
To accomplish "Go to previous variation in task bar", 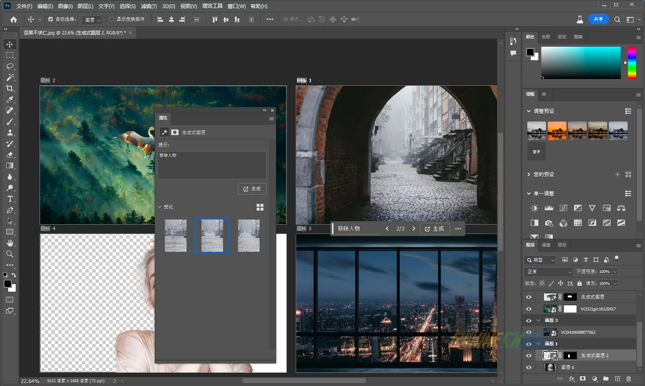I will pyautogui.click(x=387, y=228).
